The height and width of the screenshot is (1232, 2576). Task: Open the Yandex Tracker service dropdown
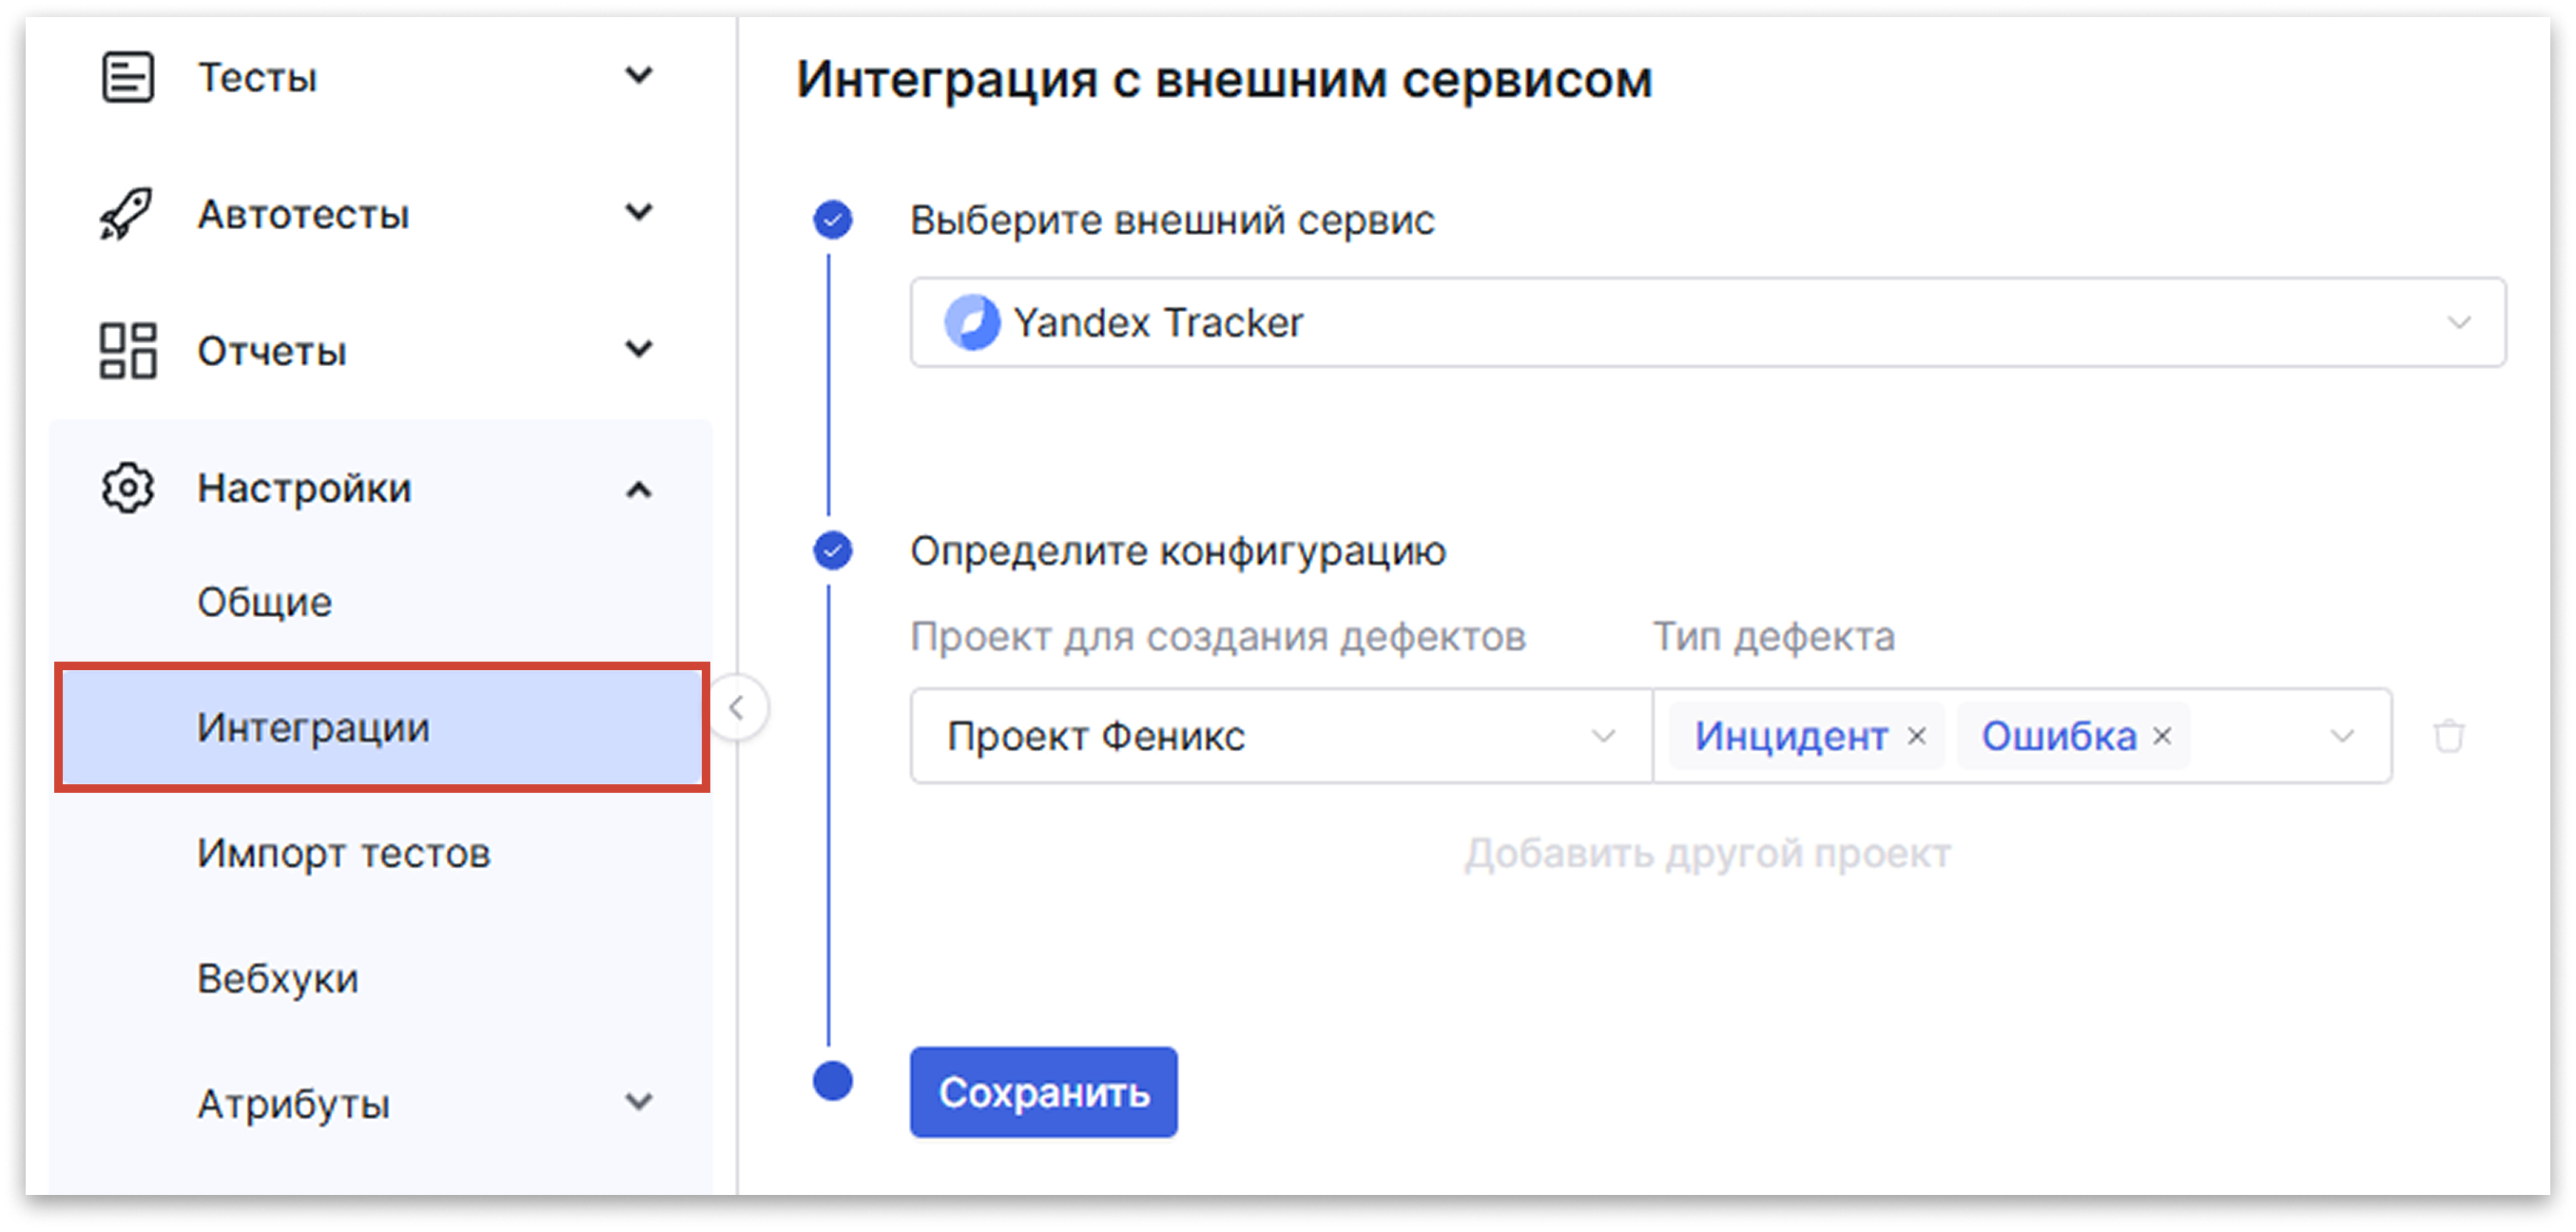(1707, 322)
